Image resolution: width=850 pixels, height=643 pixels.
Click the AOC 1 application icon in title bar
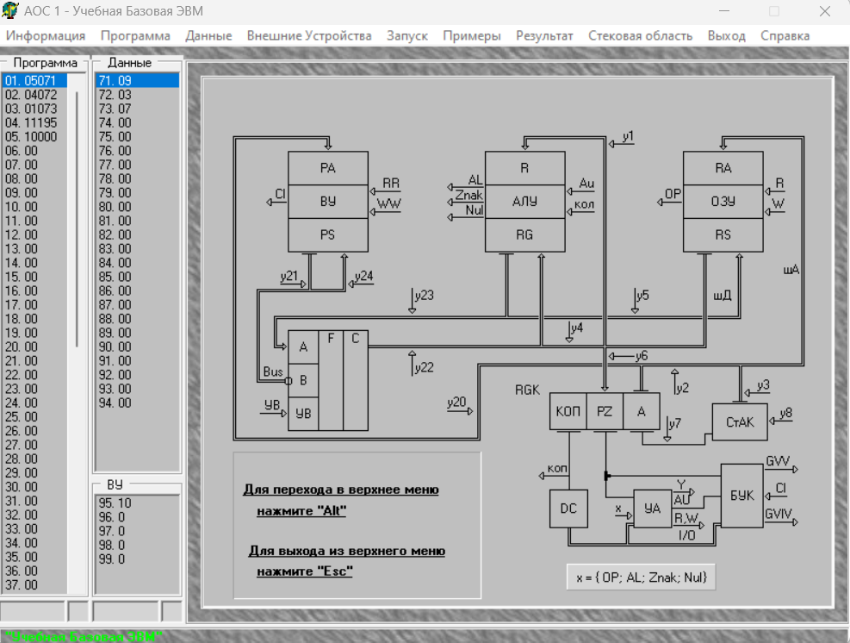(10, 10)
